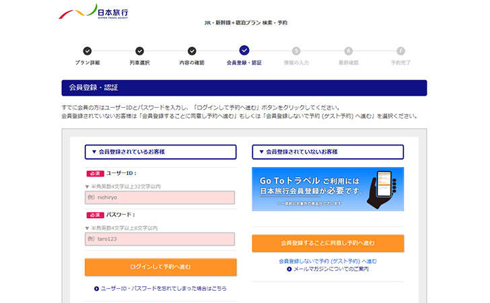Collapse the 会員登録されていないお客様 section header
Screen dimensions: 490x303
(x=328, y=152)
